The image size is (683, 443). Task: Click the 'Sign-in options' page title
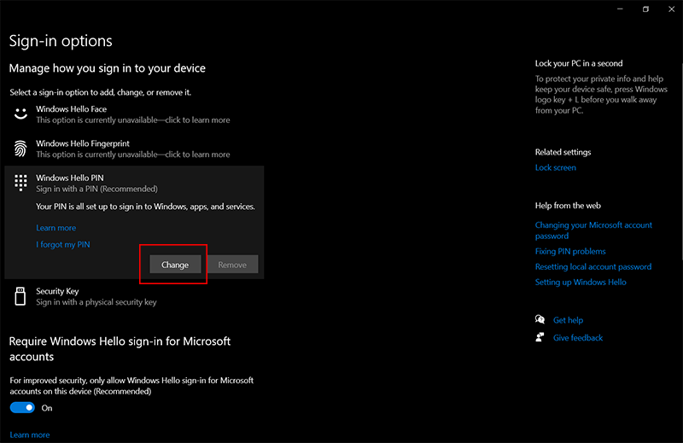(x=61, y=41)
